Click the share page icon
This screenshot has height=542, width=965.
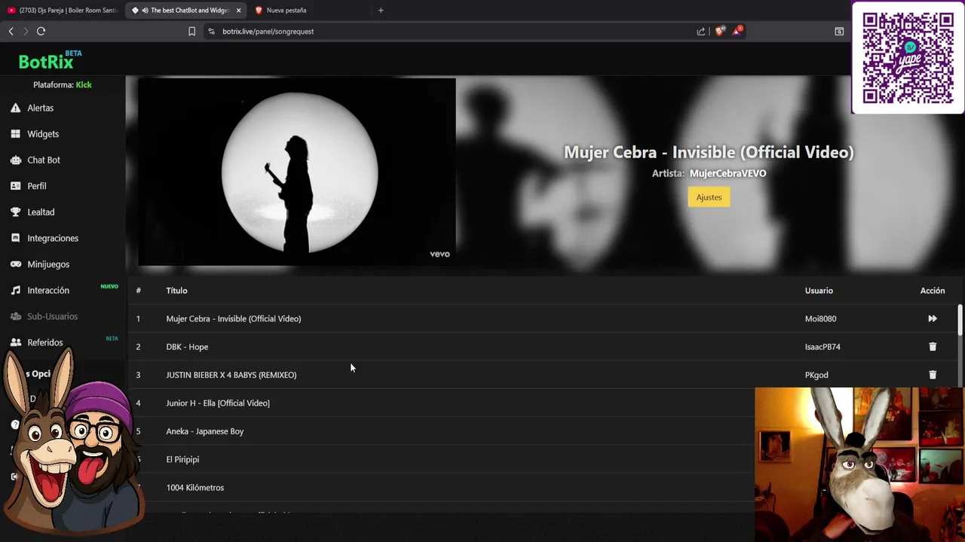[x=701, y=32]
